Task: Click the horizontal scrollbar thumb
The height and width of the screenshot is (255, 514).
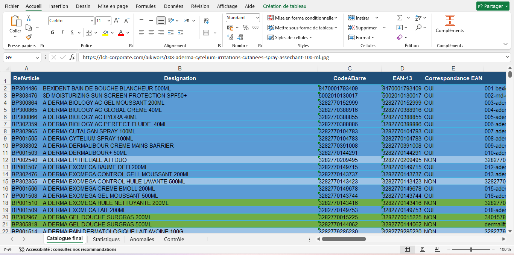Action: [344, 239]
